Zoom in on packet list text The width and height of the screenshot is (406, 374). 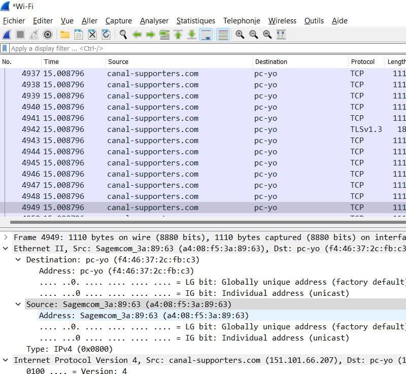point(240,35)
